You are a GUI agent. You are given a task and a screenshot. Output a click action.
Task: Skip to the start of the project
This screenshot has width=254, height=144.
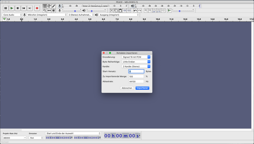(24, 8)
